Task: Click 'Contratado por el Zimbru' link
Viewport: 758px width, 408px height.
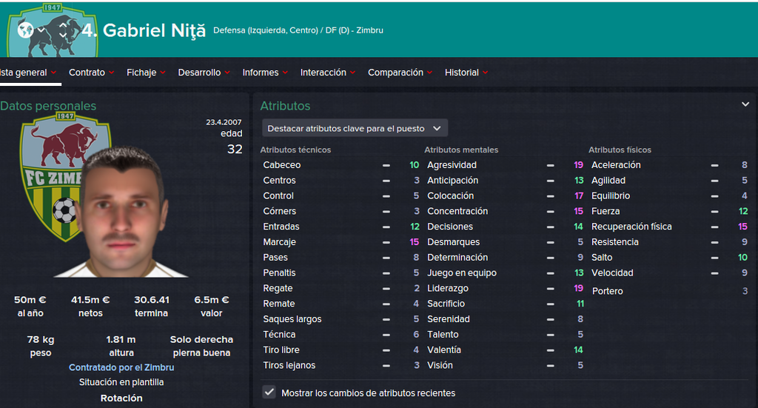Action: coord(121,367)
